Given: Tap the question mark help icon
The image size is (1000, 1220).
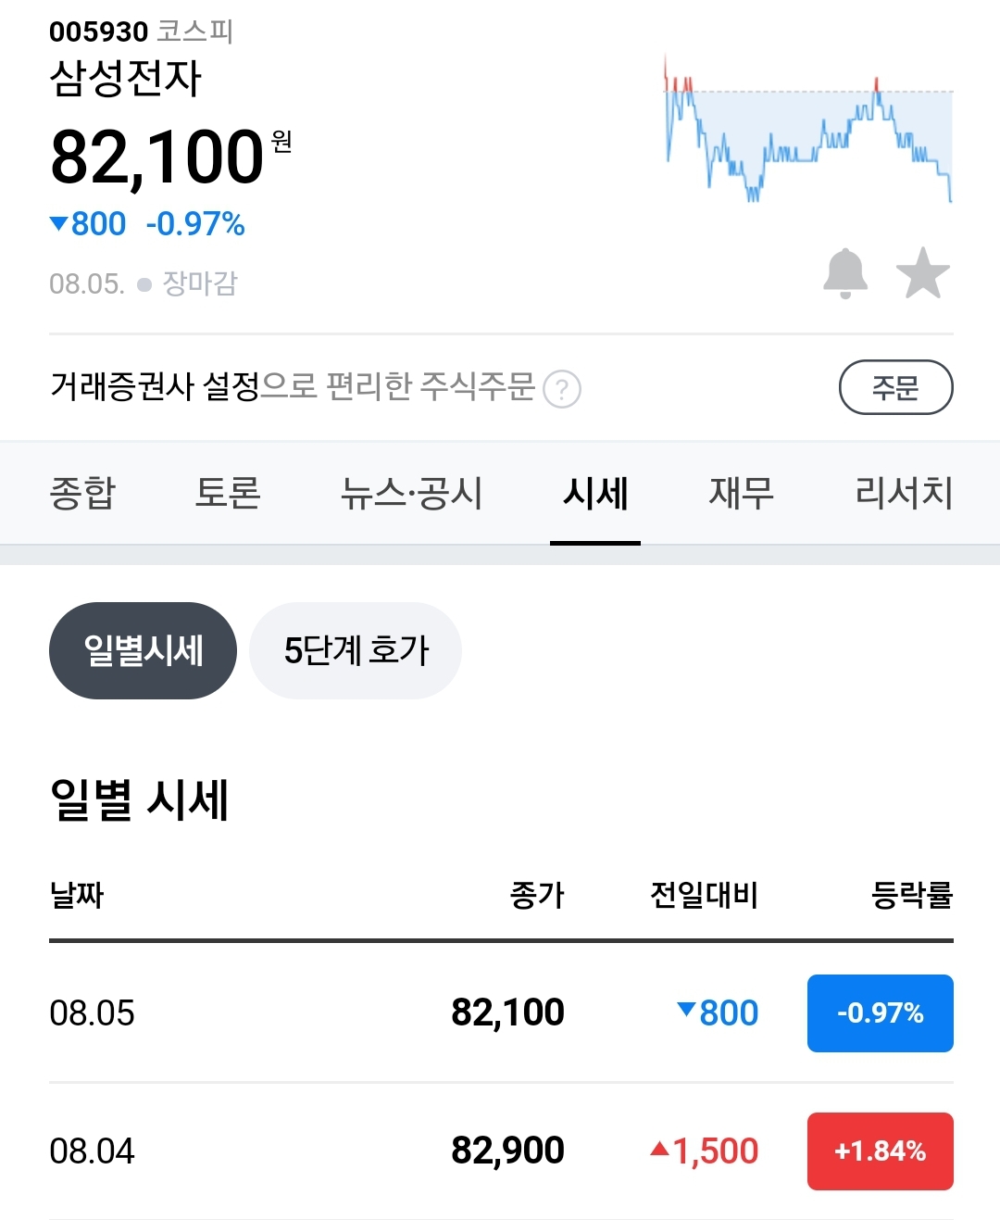Looking at the screenshot, I should click(562, 389).
